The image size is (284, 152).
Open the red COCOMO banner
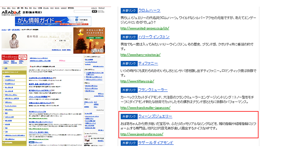[x=14, y=57]
